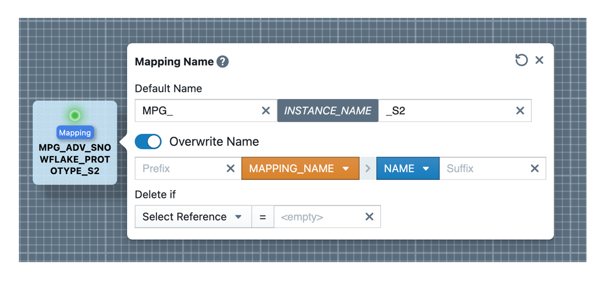Click the equals operator button

[263, 217]
